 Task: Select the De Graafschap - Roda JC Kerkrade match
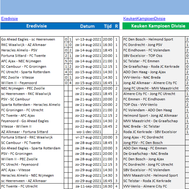pyautogui.click(x=151, y=66)
